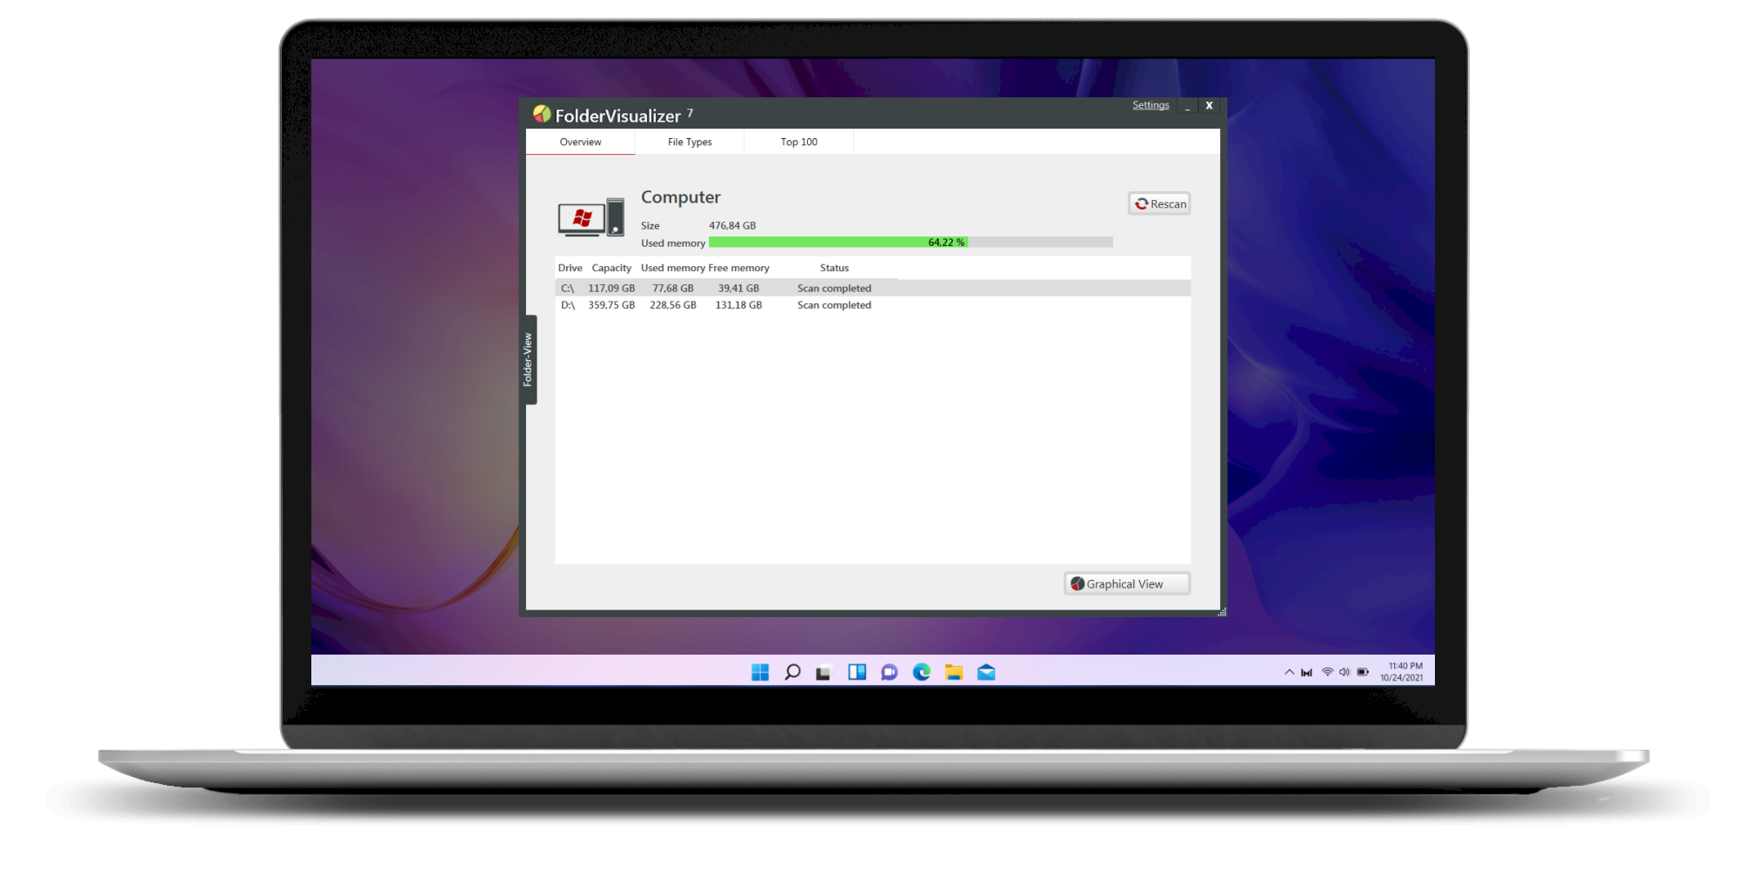The height and width of the screenshot is (878, 1748).
Task: Click the pie icon on Graphical View button
Action: pyautogui.click(x=1077, y=583)
